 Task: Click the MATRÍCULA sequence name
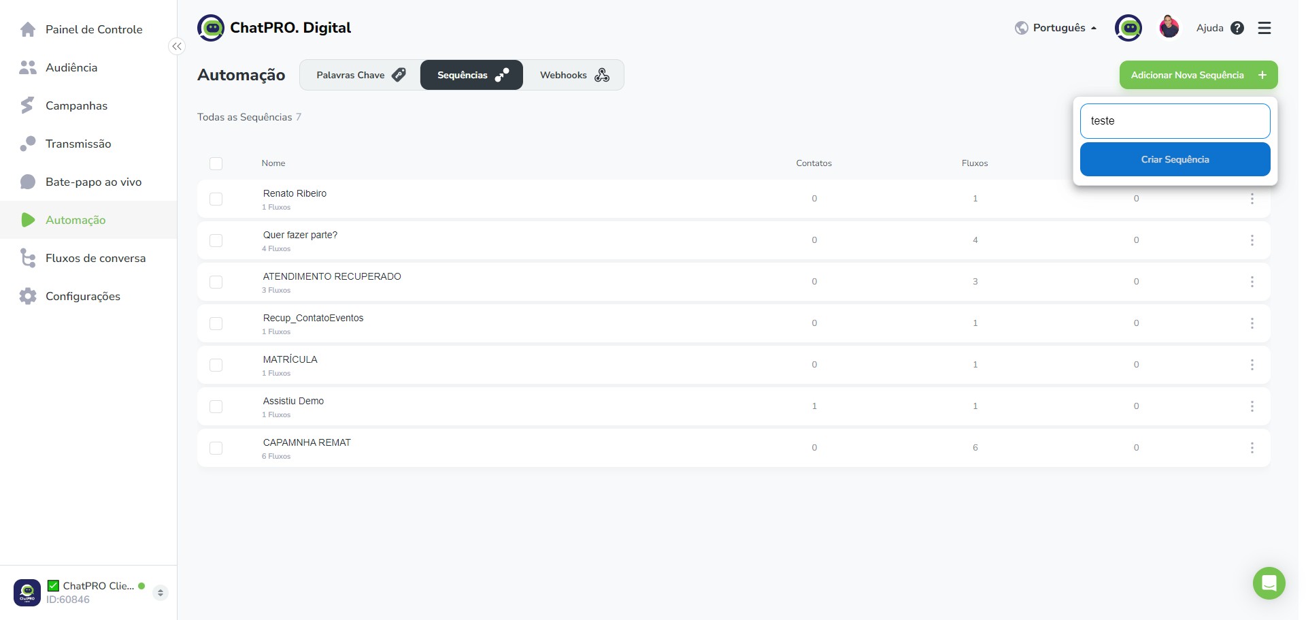coord(290,359)
